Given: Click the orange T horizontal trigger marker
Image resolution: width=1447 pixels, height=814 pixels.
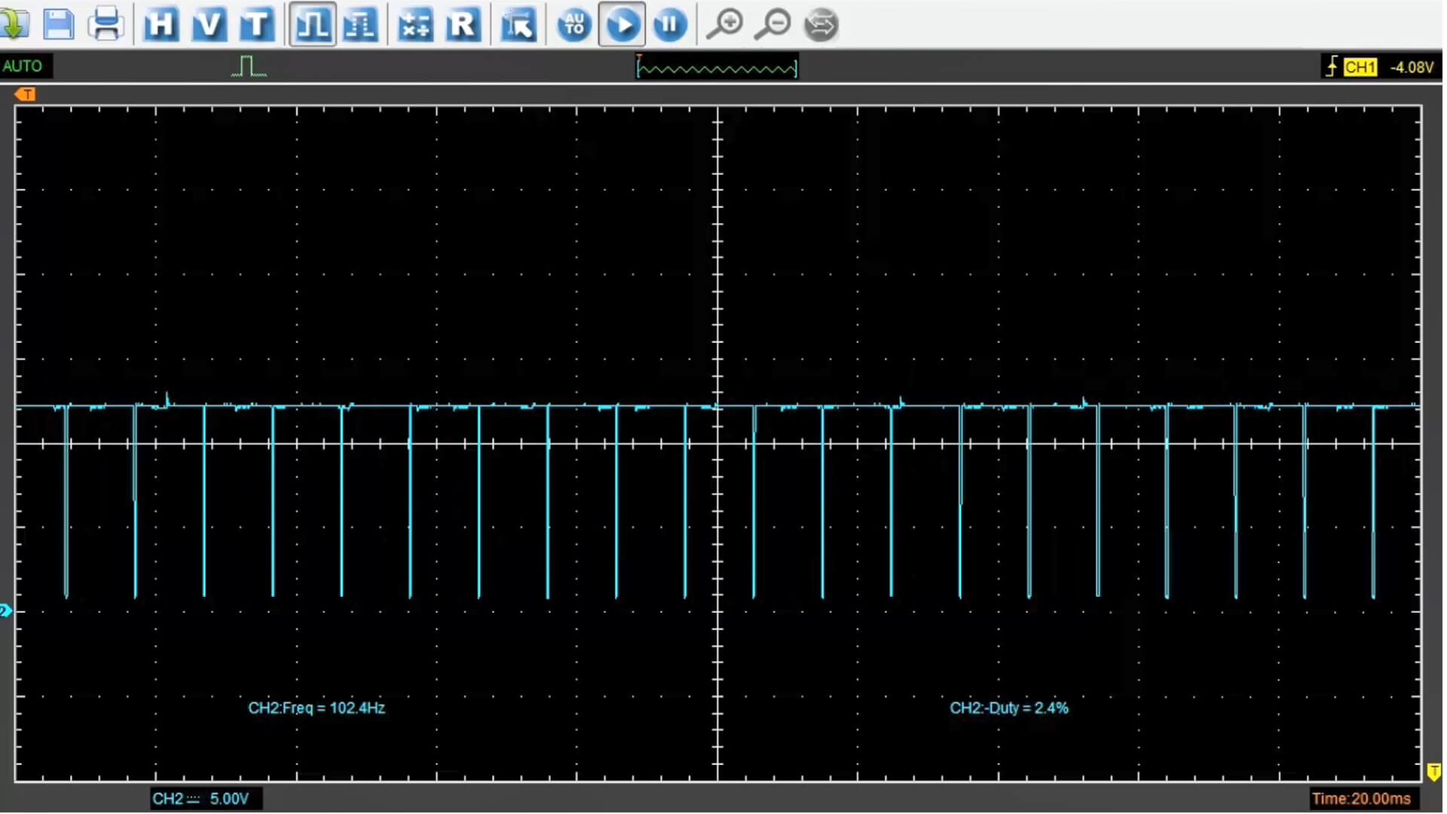Looking at the screenshot, I should point(25,94).
